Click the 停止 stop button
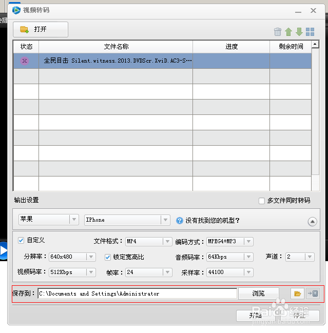 click(300, 316)
